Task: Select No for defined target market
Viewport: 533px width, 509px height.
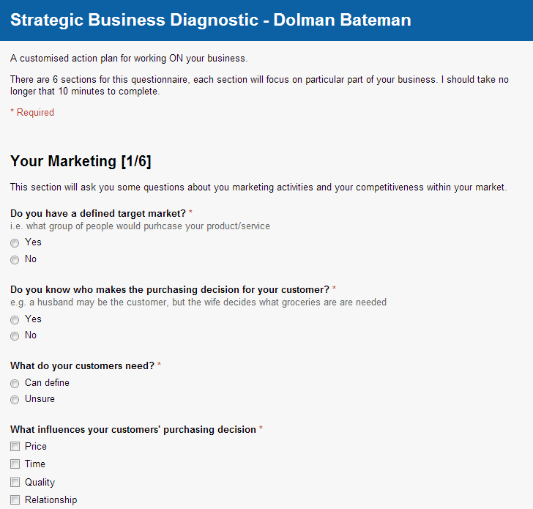Action: pyautogui.click(x=15, y=260)
